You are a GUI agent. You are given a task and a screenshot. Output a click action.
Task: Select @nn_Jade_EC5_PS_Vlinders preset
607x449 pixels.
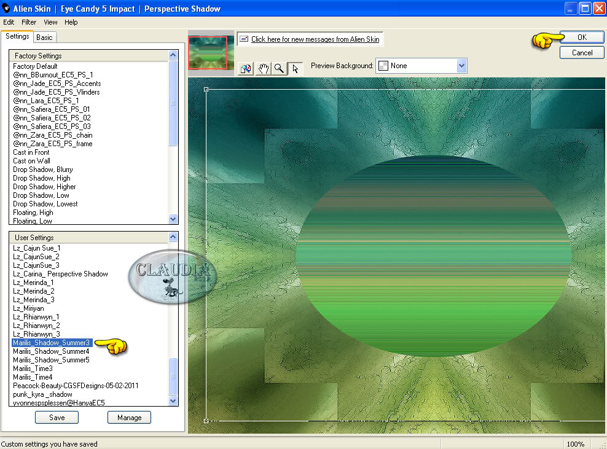[57, 92]
